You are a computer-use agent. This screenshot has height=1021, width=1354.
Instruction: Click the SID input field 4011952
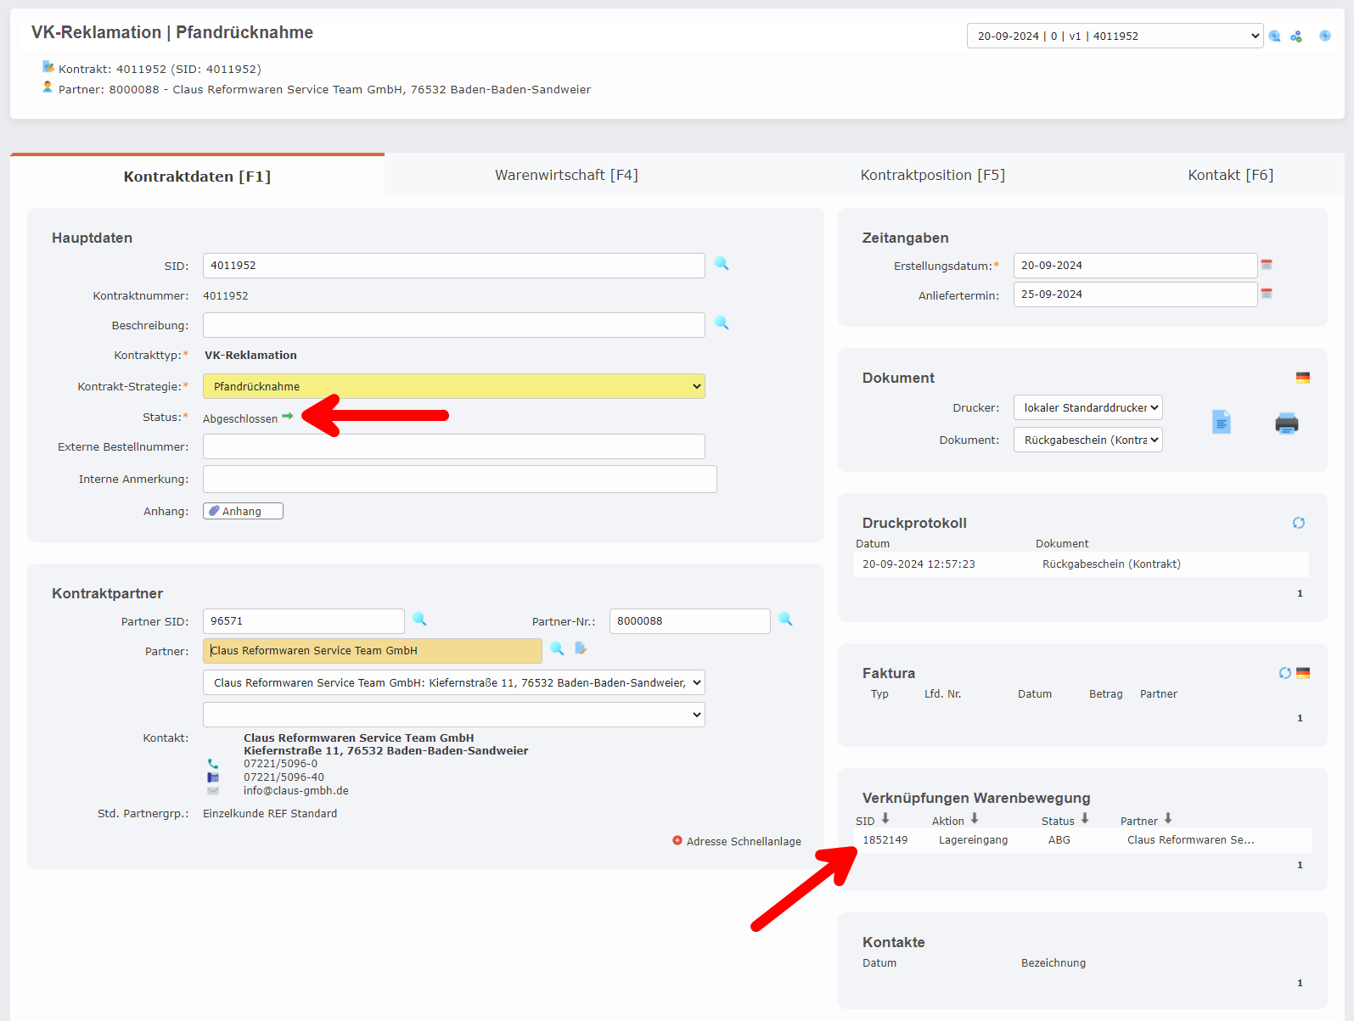[453, 266]
